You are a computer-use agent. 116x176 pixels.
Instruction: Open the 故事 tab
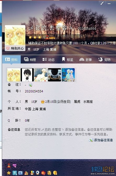86,60
